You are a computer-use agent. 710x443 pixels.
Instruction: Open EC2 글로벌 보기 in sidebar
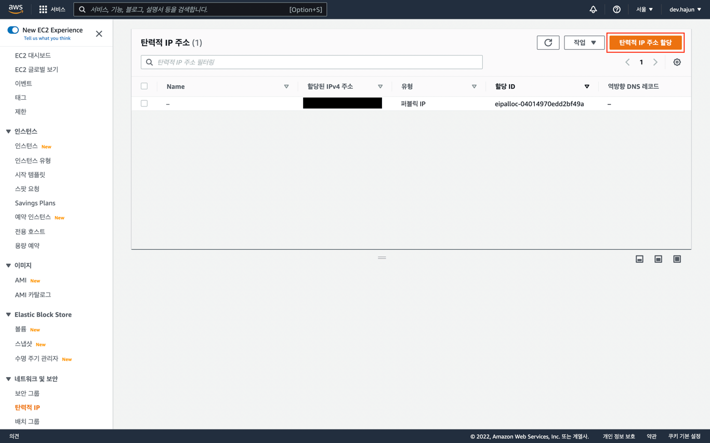[36, 69]
